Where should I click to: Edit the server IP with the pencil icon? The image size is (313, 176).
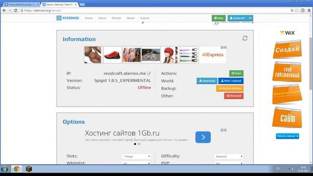[149, 73]
